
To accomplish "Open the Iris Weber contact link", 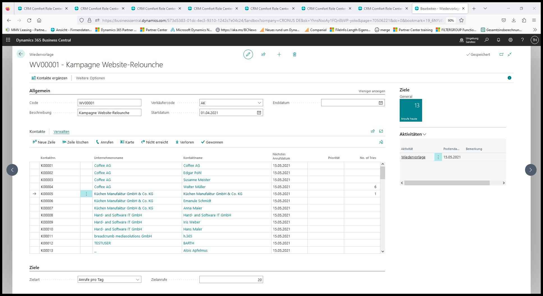I will (x=192, y=222).
